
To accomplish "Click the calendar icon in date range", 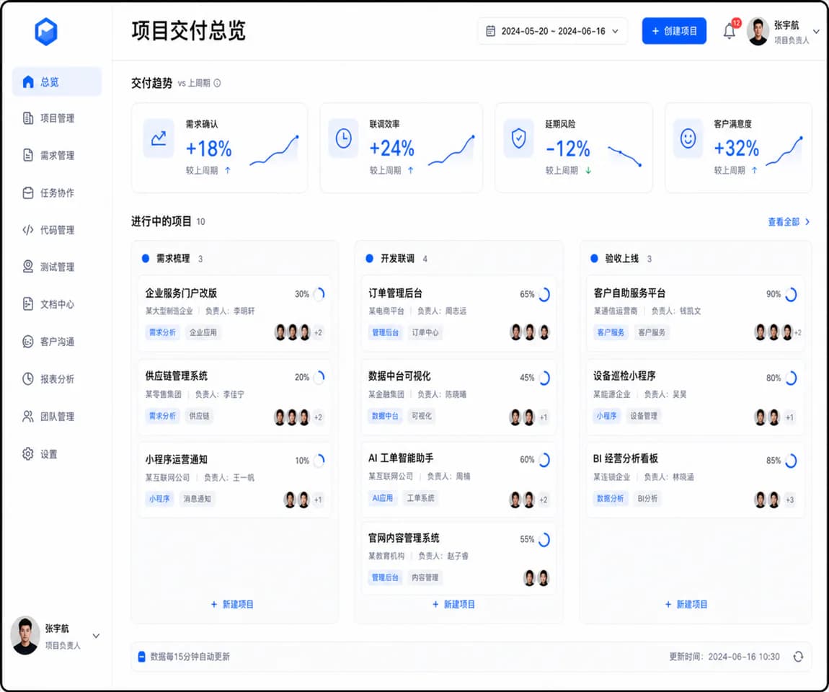I will (x=491, y=31).
